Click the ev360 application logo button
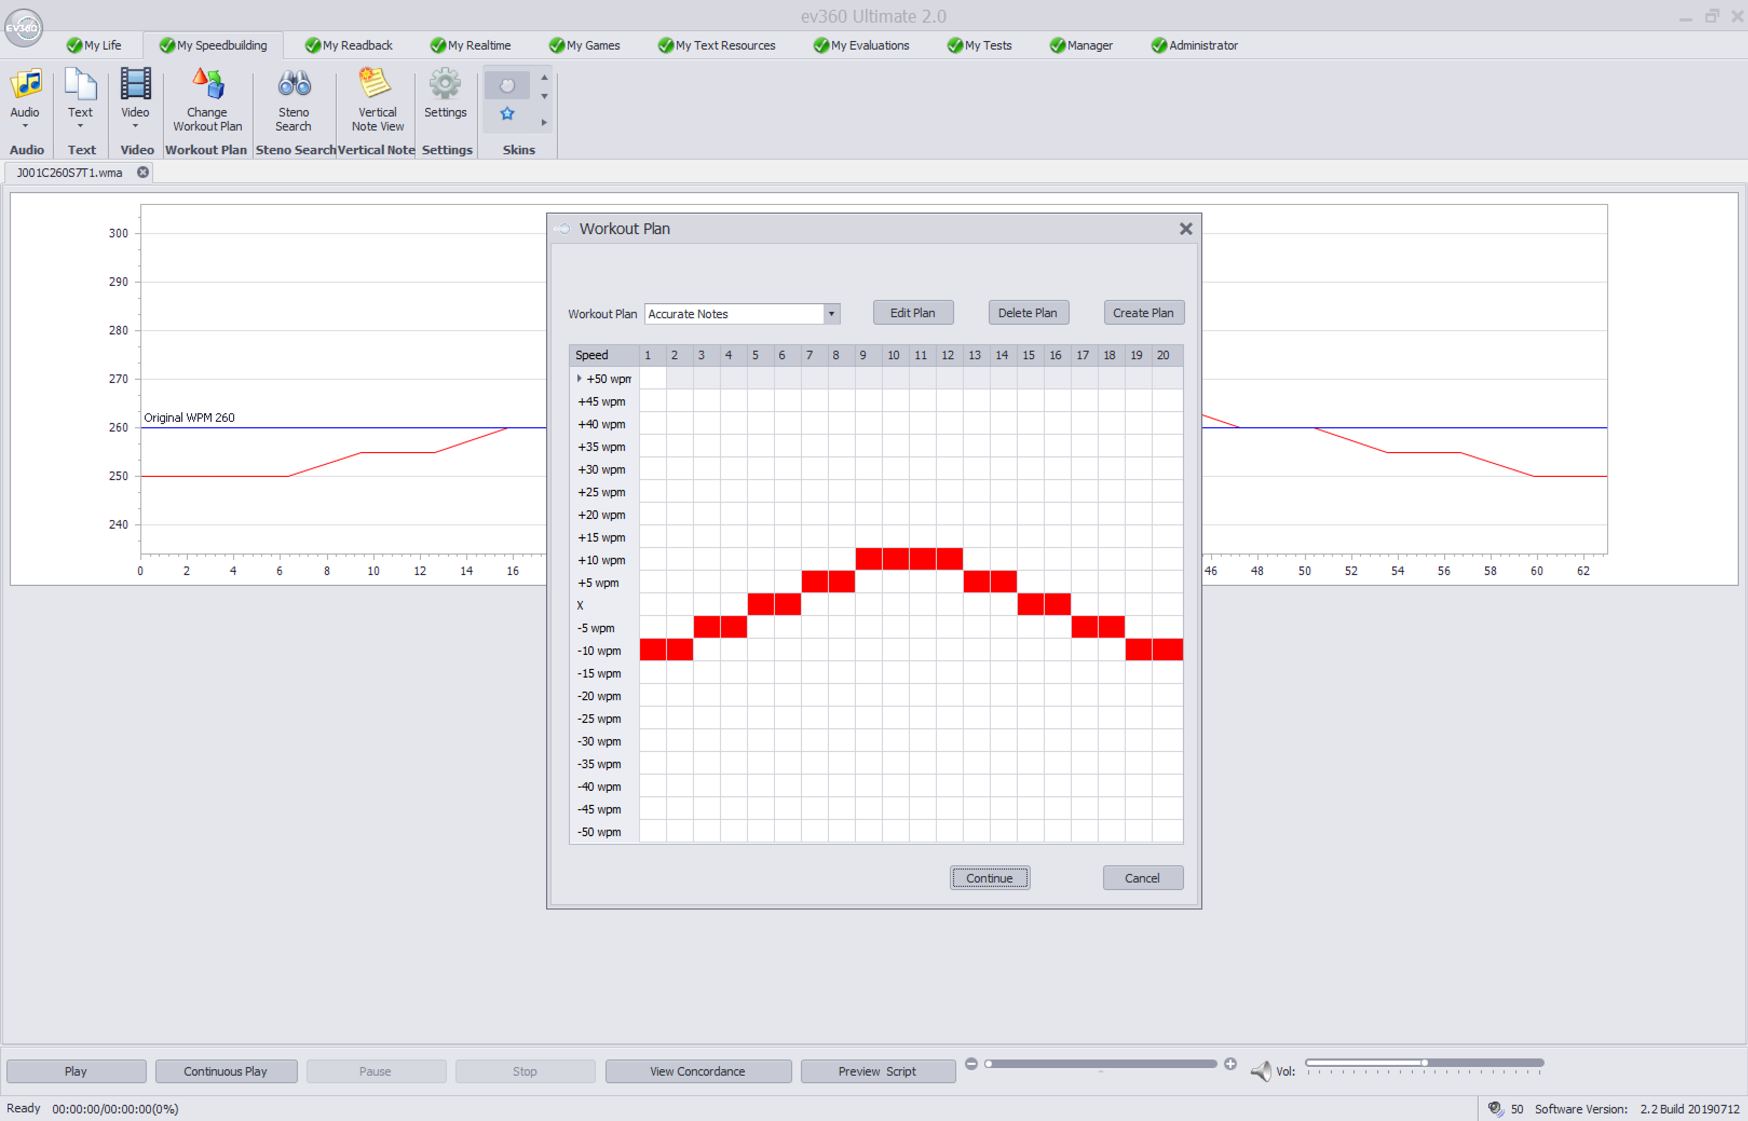Screen dimensions: 1748x1121 click(x=23, y=28)
